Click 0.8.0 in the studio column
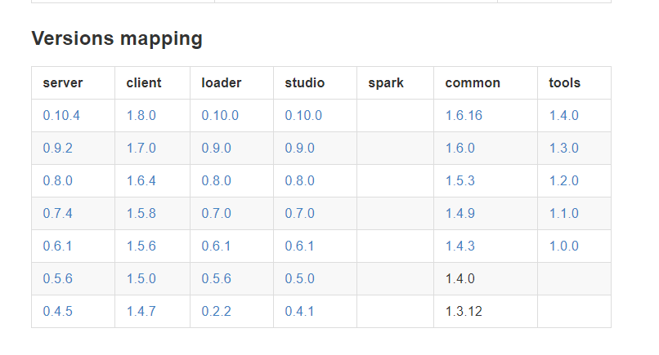 tap(300, 181)
